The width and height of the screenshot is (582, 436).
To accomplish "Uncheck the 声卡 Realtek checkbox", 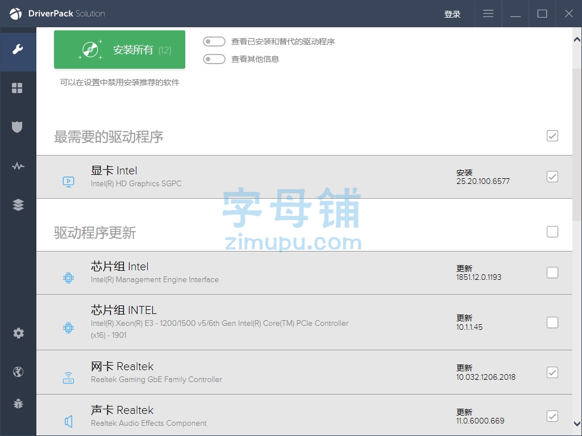I will (552, 416).
